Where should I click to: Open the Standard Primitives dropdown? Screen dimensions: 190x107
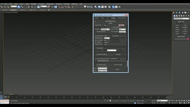[x=181, y=19]
